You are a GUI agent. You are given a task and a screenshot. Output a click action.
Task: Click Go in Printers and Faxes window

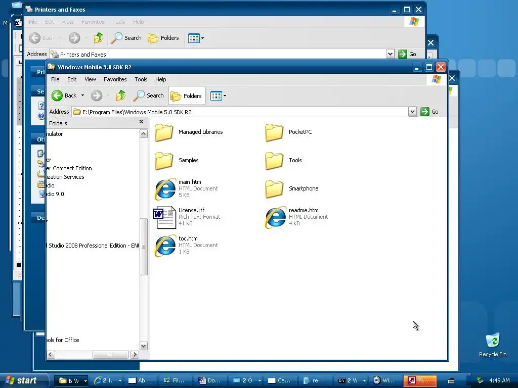pos(407,54)
